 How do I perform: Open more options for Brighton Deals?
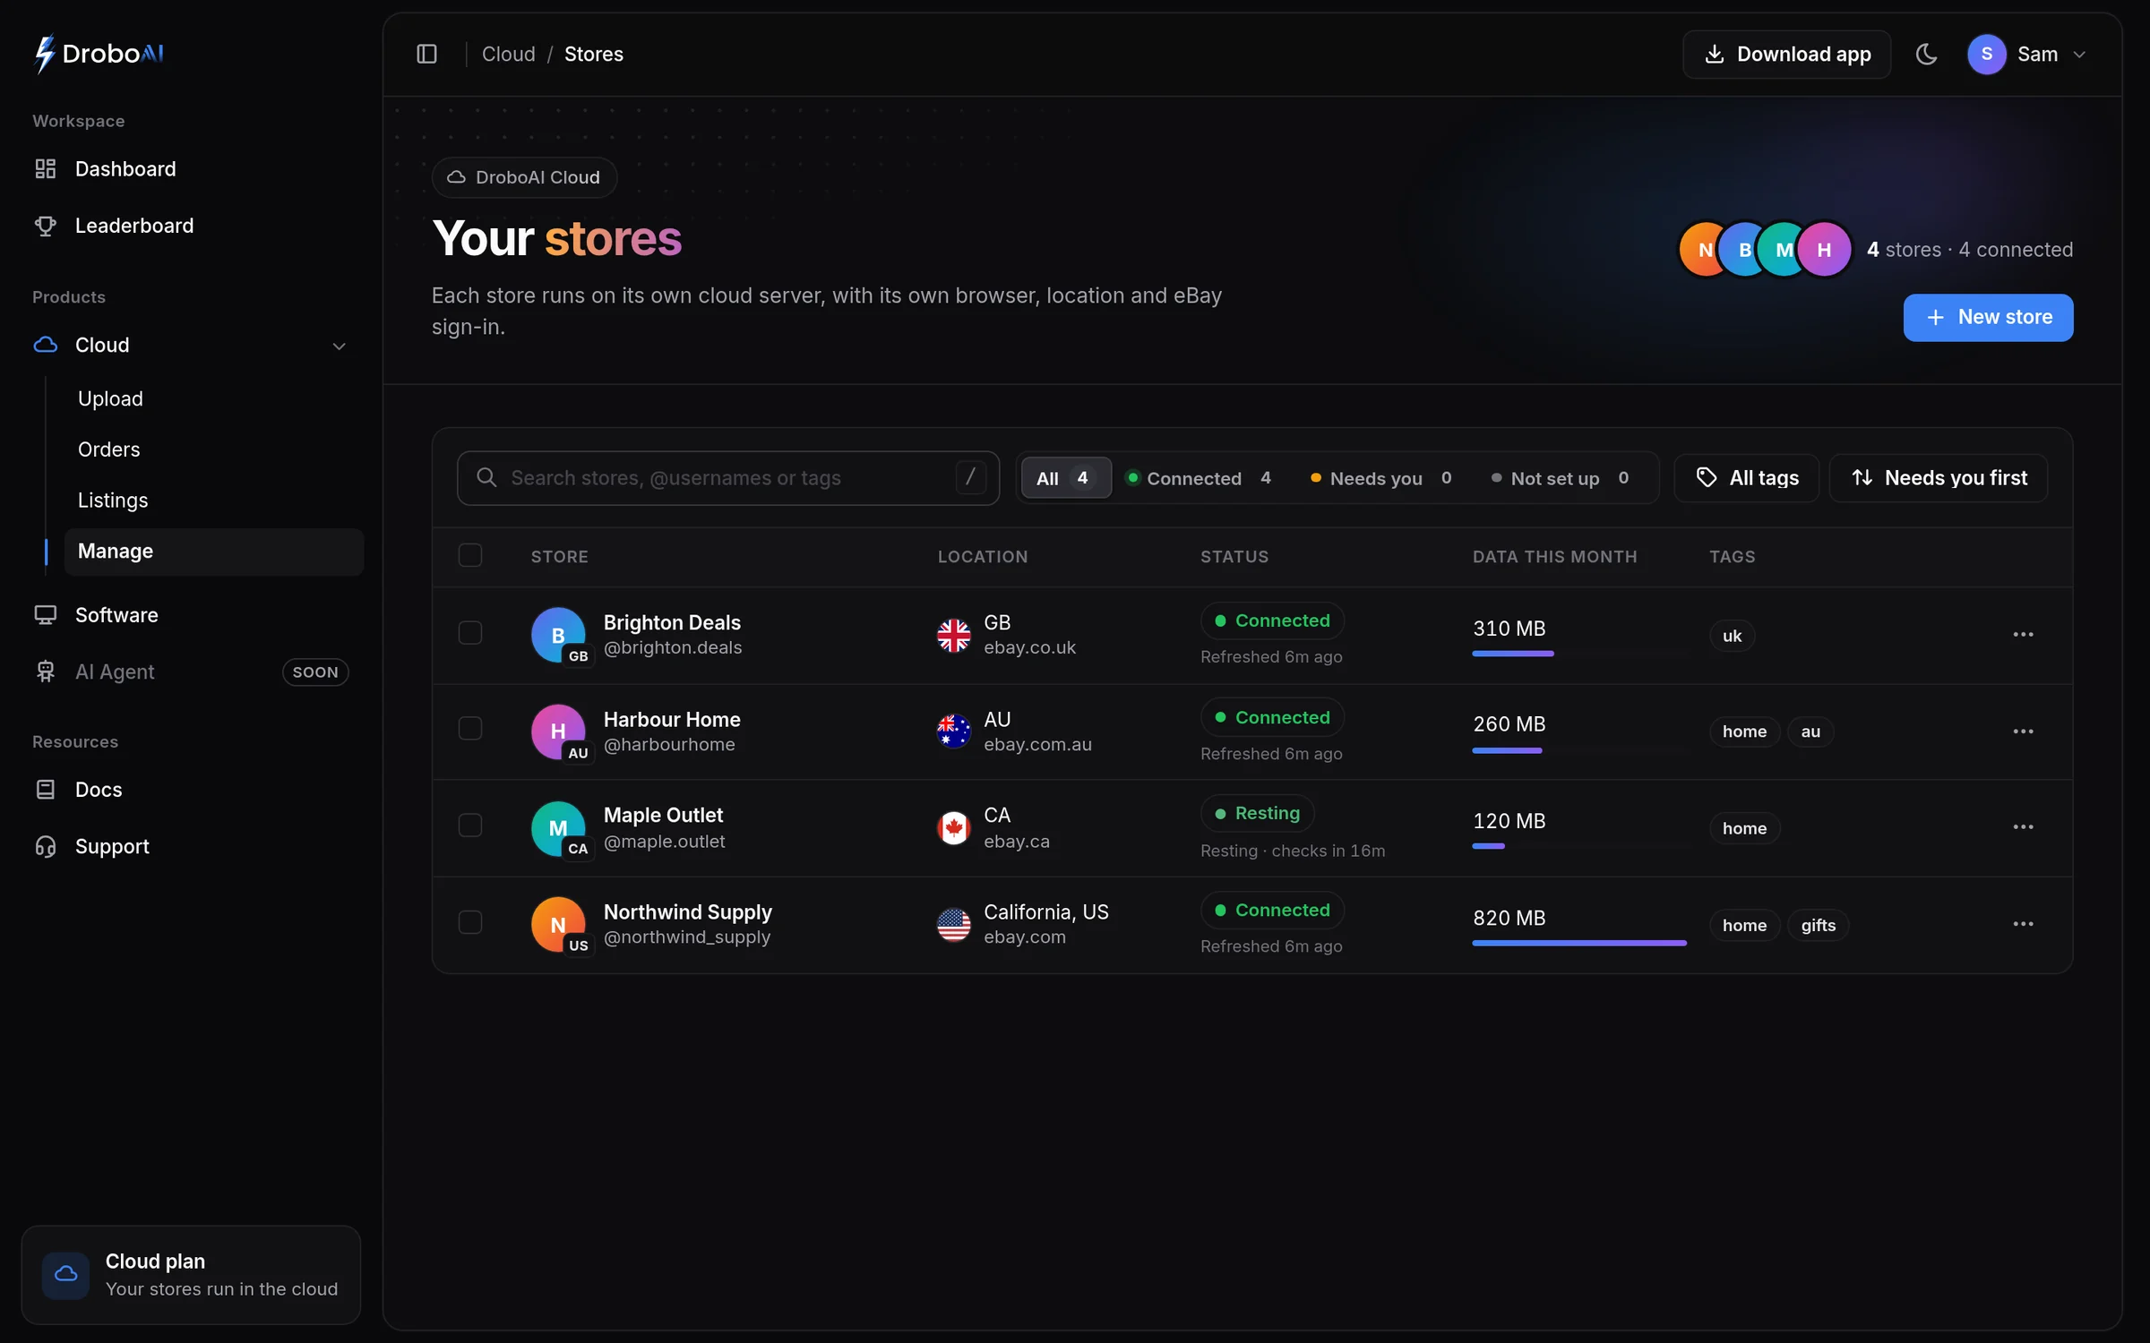[2023, 634]
